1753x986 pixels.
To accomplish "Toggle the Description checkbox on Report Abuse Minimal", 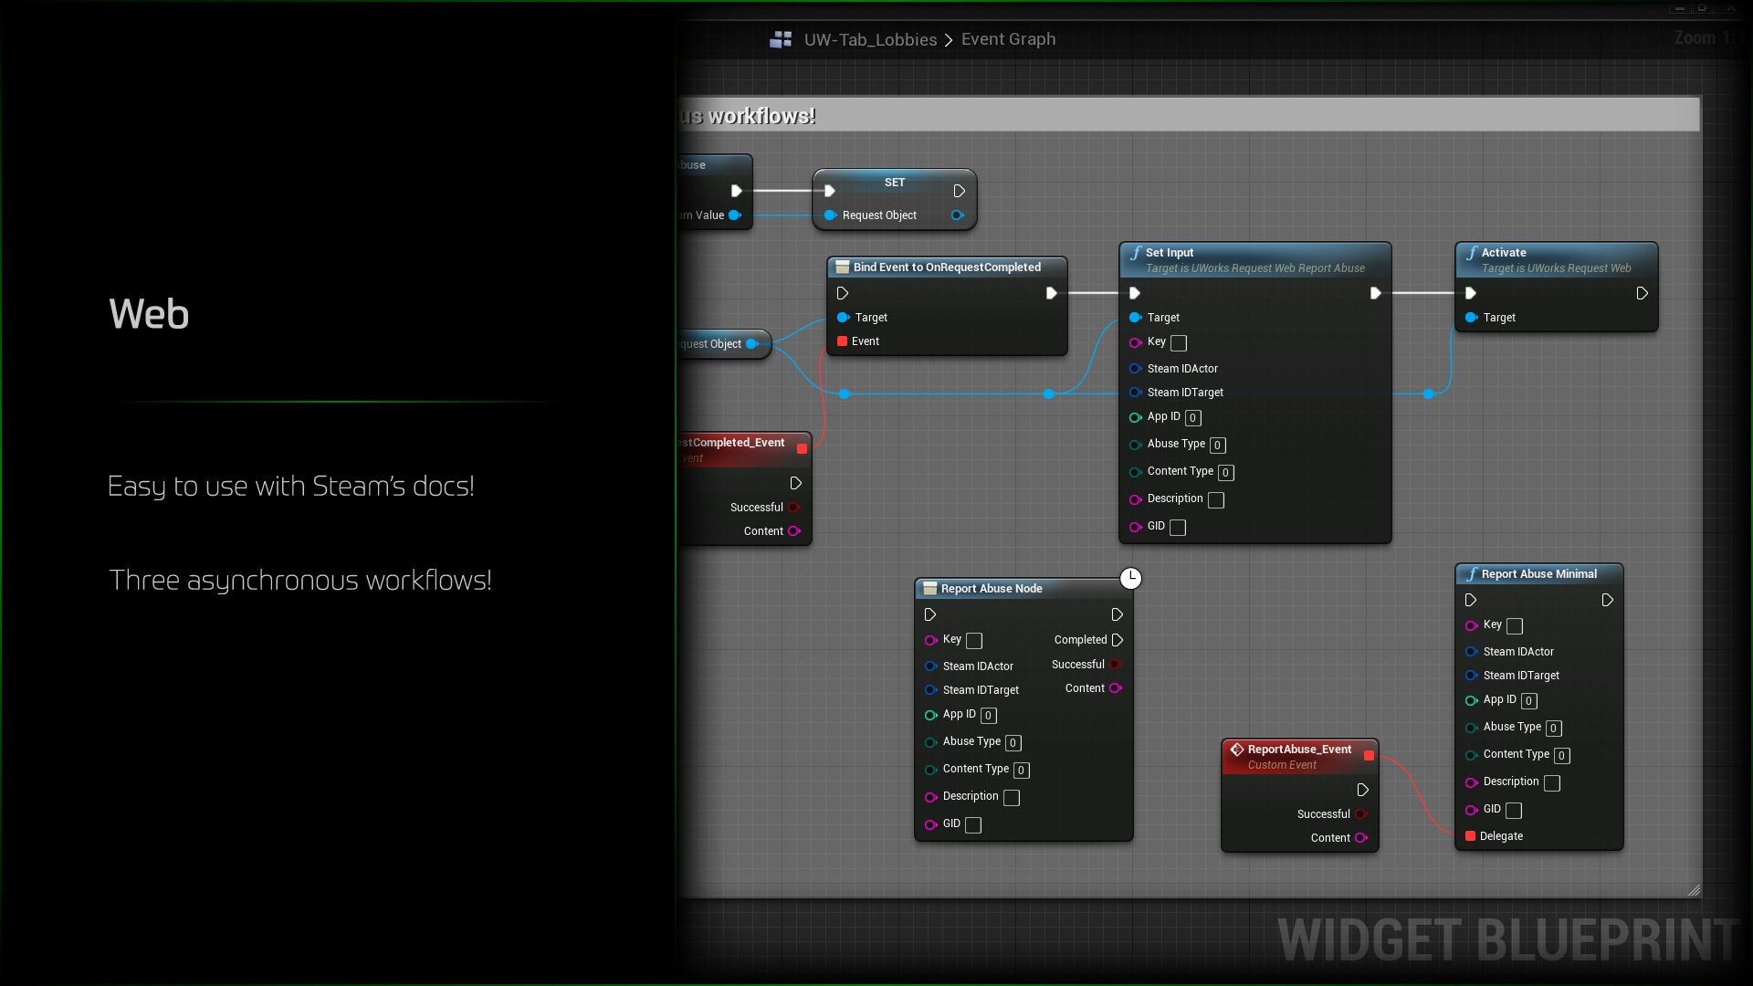I will pos(1552,782).
